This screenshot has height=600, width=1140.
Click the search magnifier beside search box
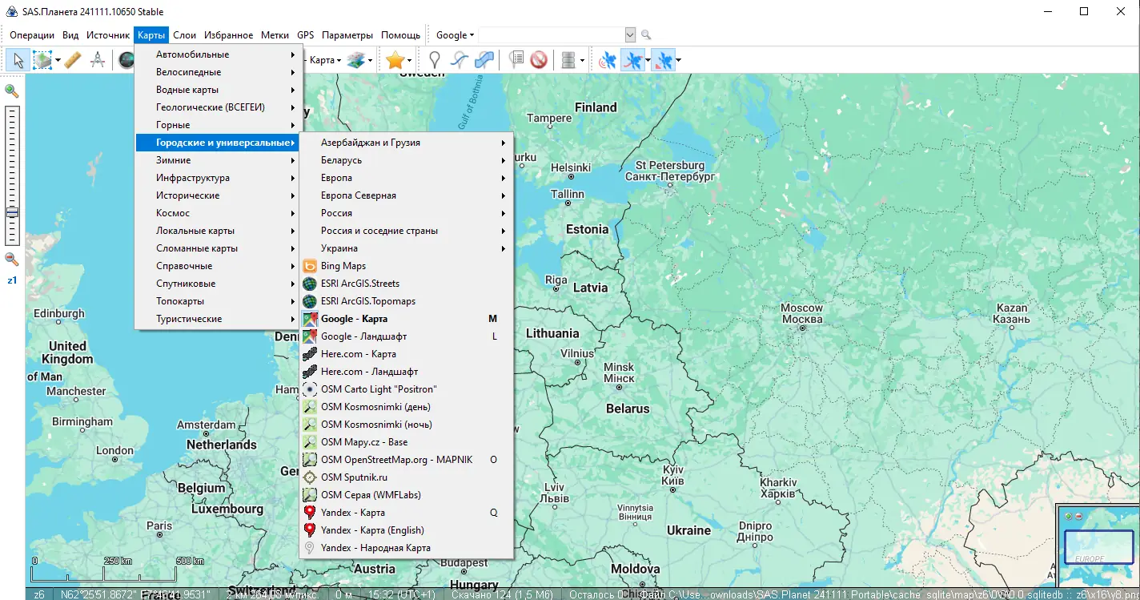point(646,35)
